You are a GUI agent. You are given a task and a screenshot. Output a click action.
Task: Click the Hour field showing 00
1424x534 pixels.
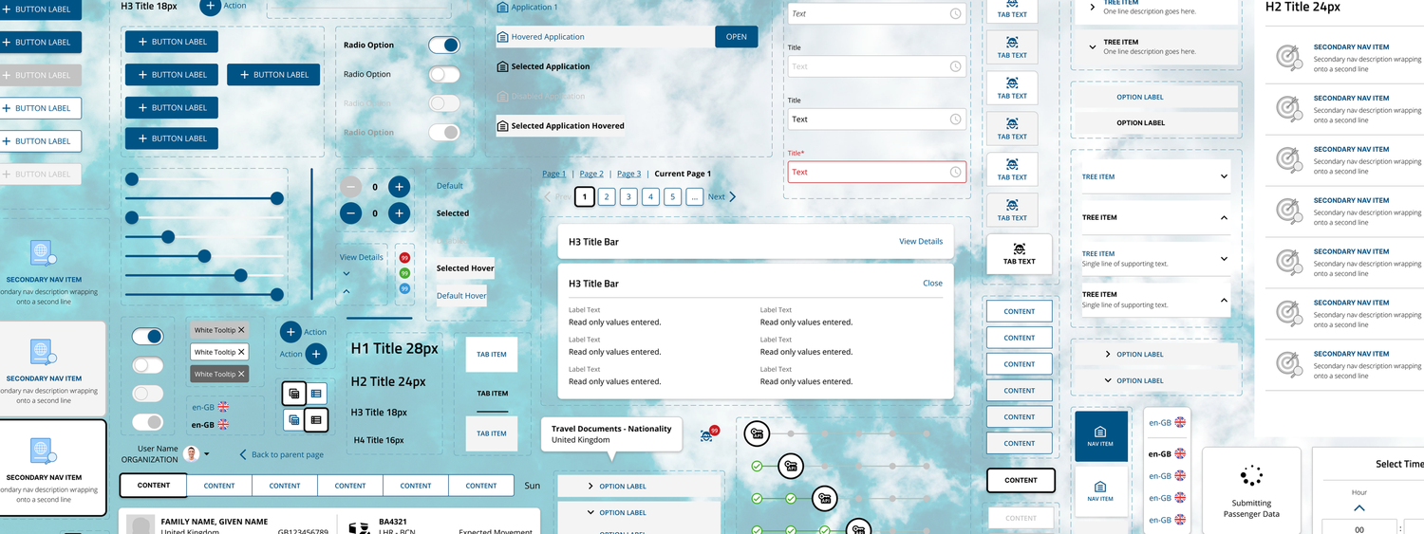tap(1359, 527)
